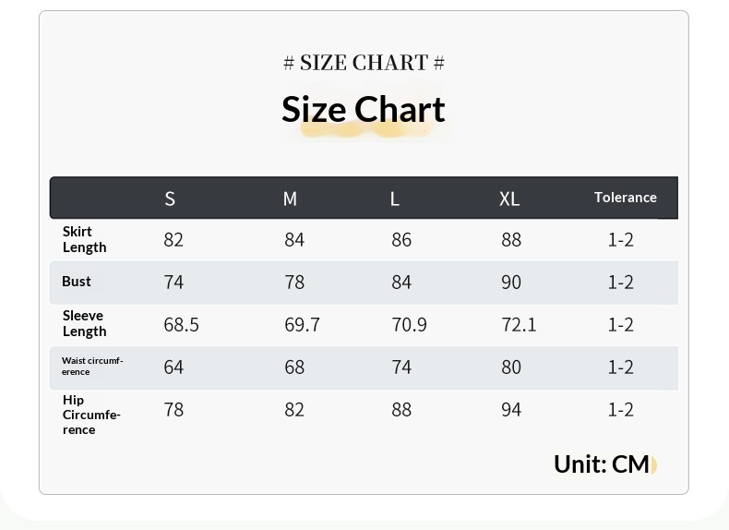Click the 68.5 sleeve length value

click(181, 324)
